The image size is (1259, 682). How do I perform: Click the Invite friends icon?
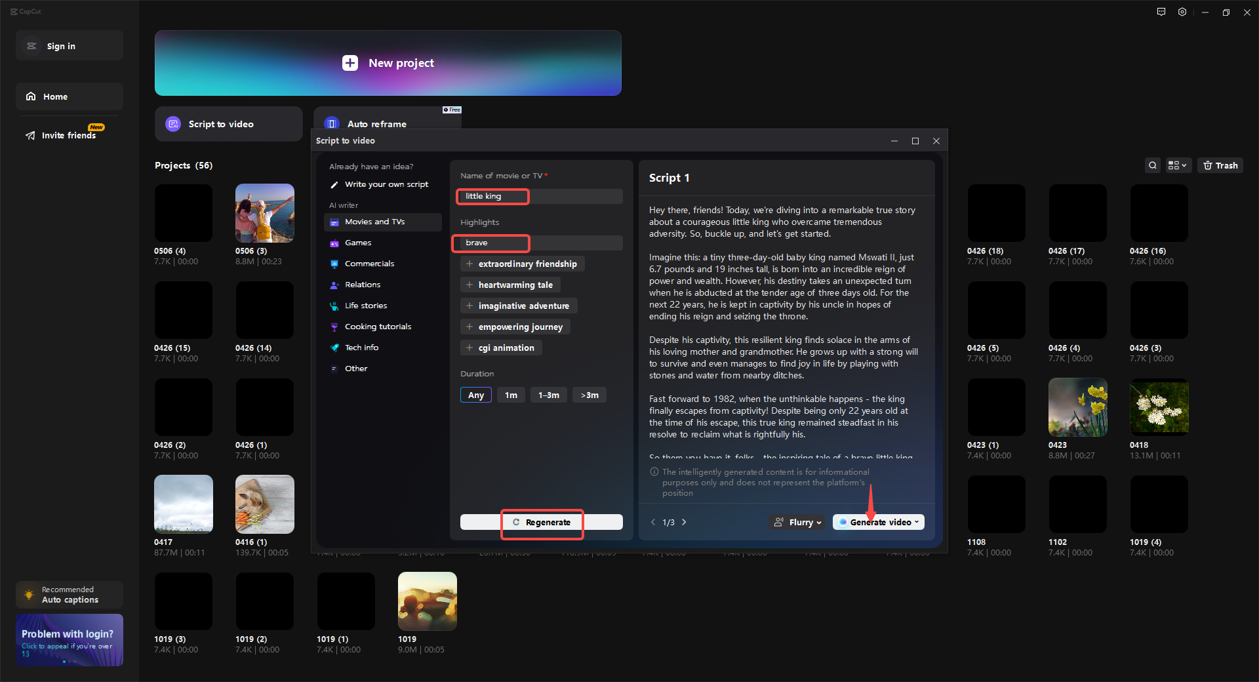pyautogui.click(x=30, y=135)
